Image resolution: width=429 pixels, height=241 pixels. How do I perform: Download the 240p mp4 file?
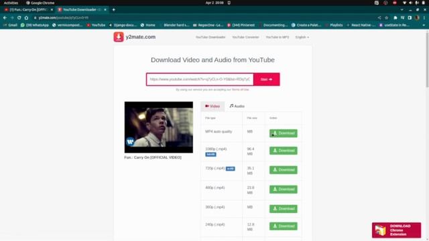[x=283, y=226]
